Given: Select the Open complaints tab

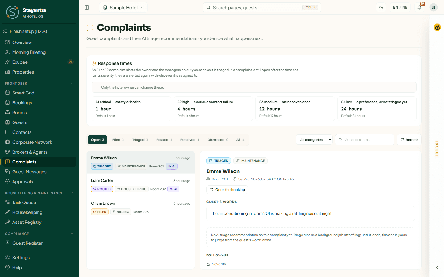Looking at the screenshot, I should [x=98, y=140].
